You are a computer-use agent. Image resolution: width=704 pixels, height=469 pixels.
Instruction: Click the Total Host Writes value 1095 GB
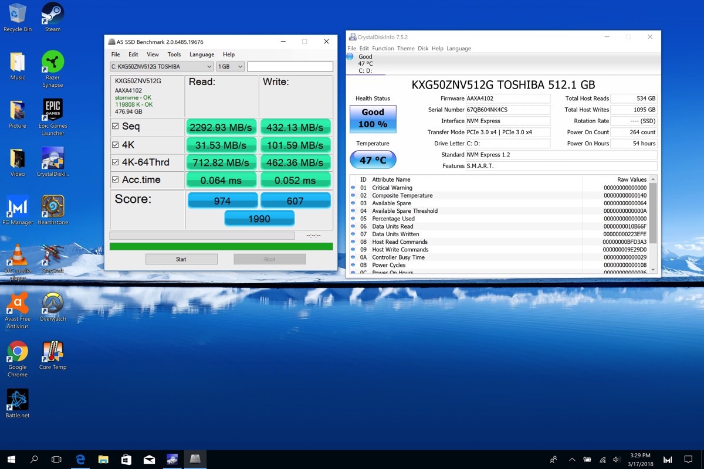634,110
